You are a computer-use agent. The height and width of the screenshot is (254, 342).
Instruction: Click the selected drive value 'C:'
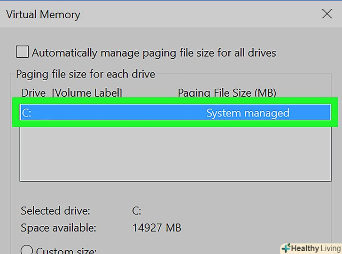(x=137, y=210)
